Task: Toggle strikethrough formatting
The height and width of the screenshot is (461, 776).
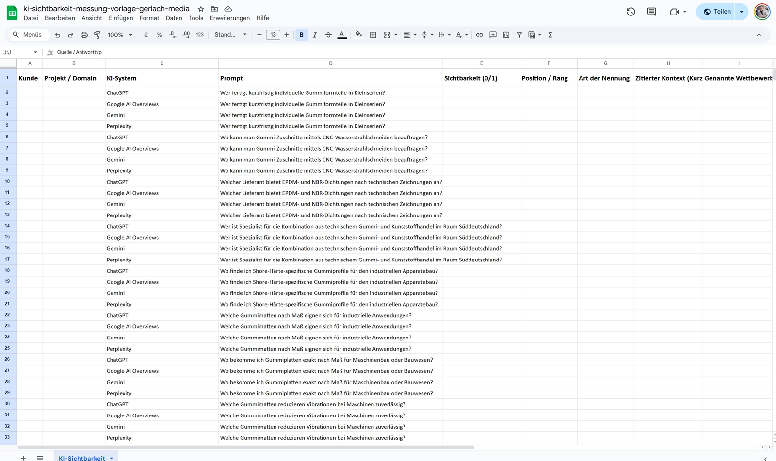Action: tap(328, 35)
